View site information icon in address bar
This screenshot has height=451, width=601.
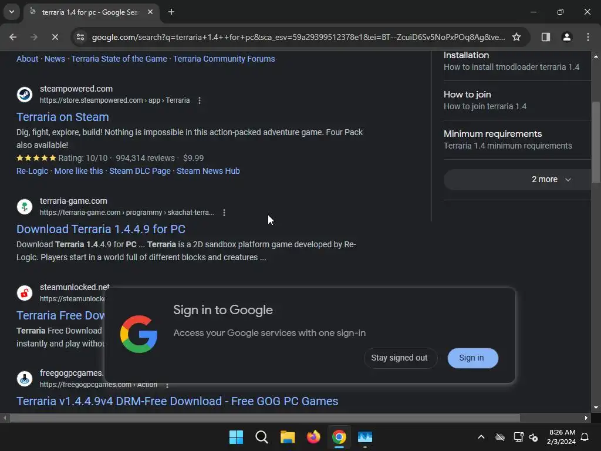[80, 37]
